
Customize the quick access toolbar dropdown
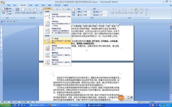point(17,21)
